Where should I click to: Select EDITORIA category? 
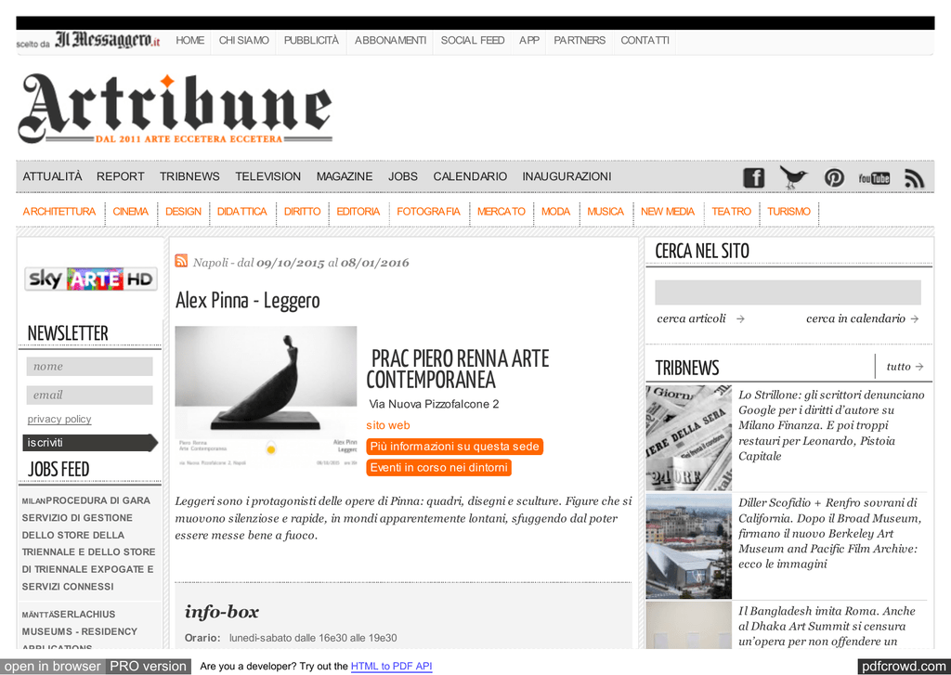click(358, 211)
